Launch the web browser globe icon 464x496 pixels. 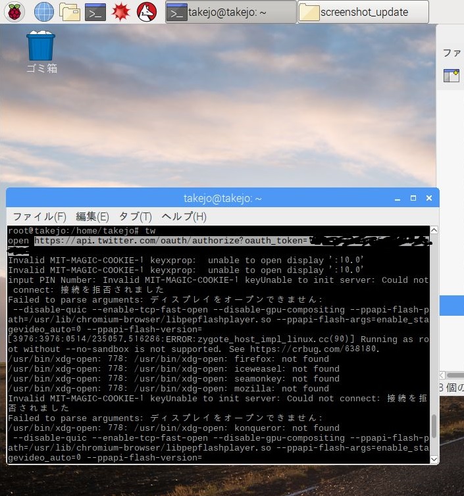[43, 11]
